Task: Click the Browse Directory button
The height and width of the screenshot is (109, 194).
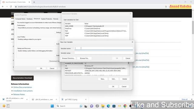Action: click(x=68, y=58)
